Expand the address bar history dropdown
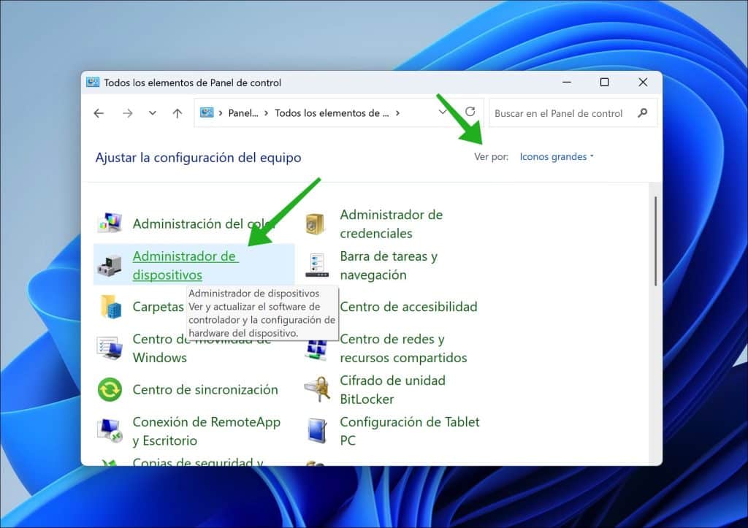The image size is (748, 528). point(442,112)
